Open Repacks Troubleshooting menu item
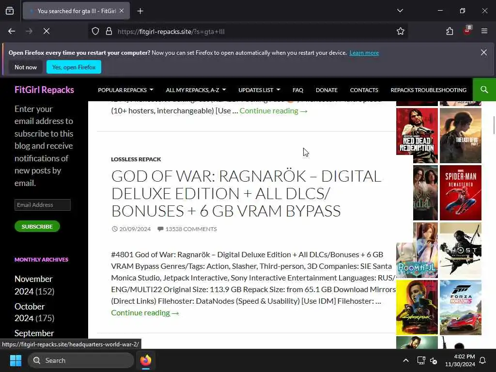Image resolution: width=496 pixels, height=372 pixels. tap(429, 90)
